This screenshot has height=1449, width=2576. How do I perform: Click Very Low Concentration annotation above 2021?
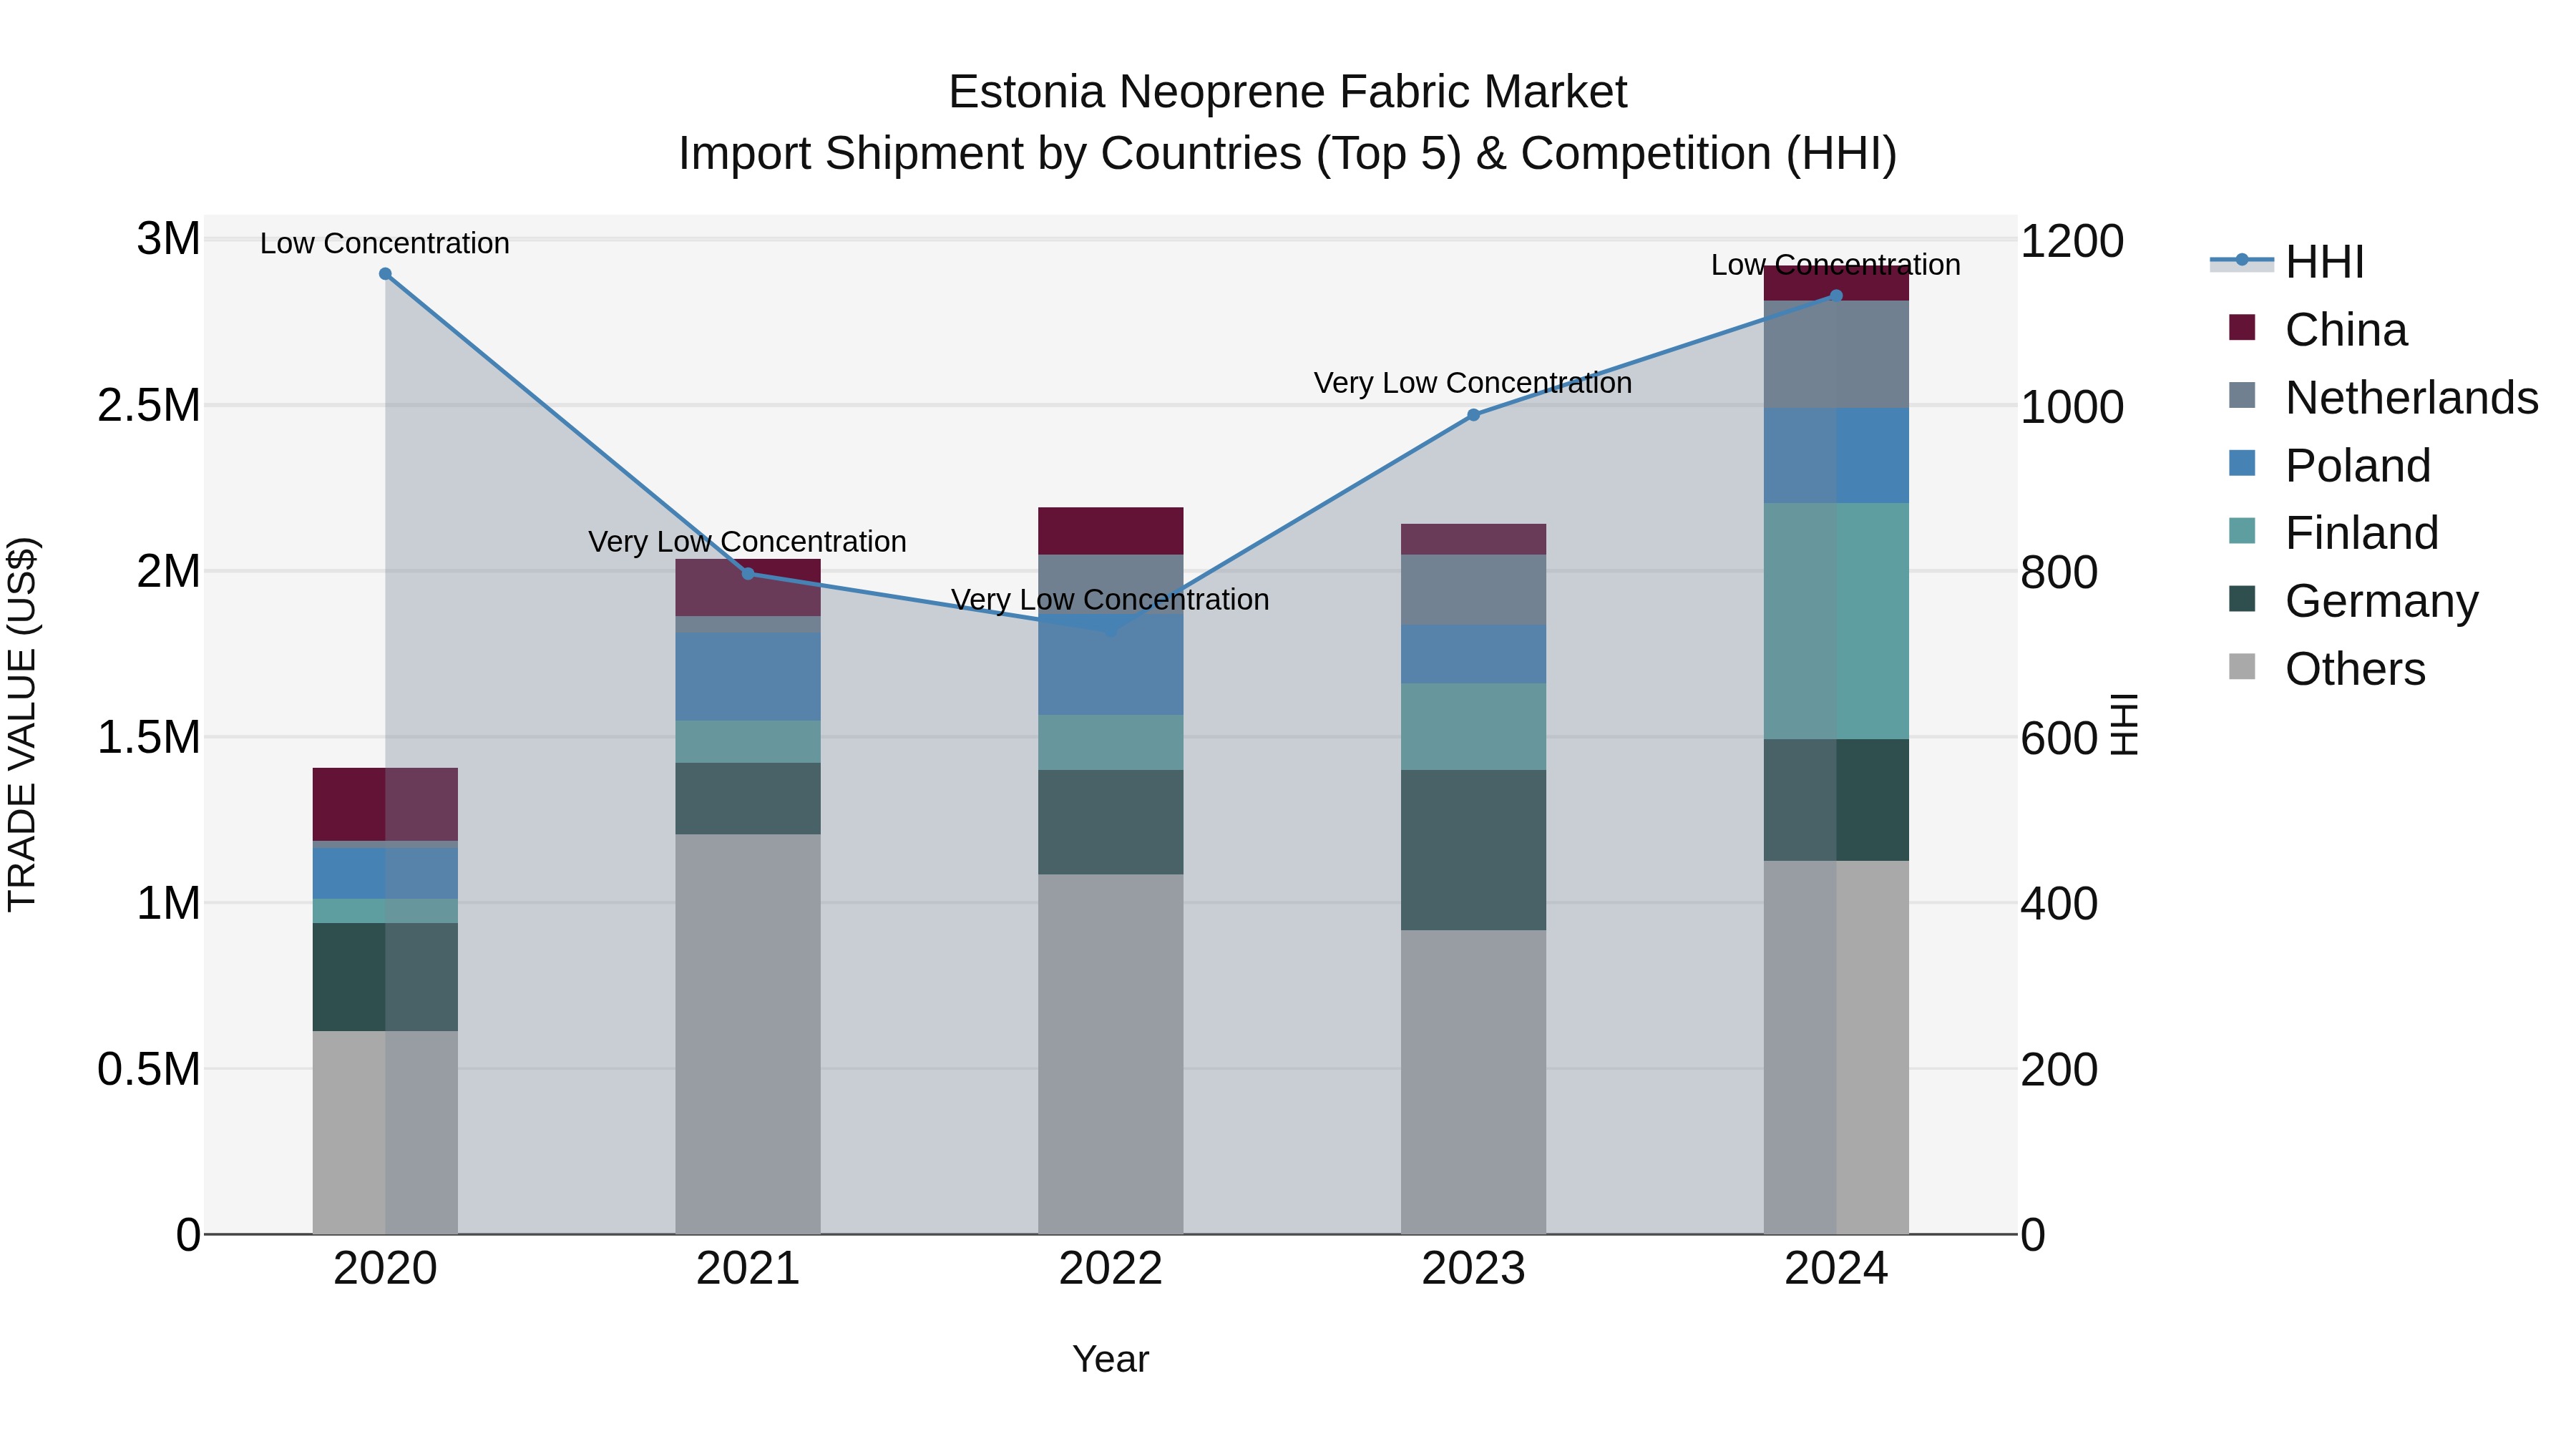[x=748, y=542]
